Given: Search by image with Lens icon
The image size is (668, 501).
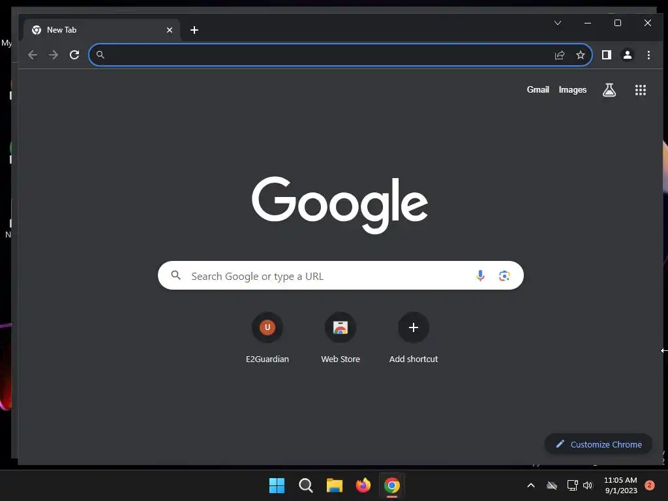Looking at the screenshot, I should click(504, 276).
